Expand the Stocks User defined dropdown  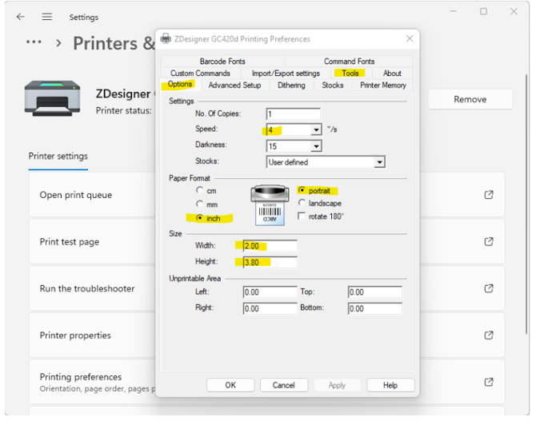(x=379, y=162)
